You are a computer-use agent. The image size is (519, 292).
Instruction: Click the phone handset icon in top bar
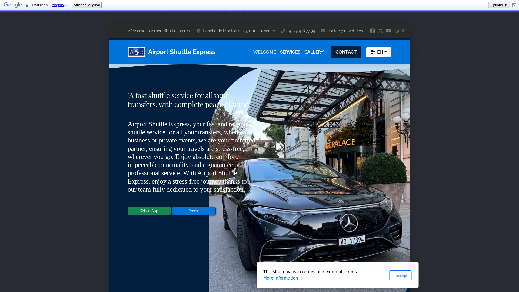pos(283,31)
